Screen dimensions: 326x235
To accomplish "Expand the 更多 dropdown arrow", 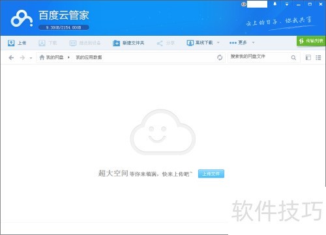I will point(253,42).
